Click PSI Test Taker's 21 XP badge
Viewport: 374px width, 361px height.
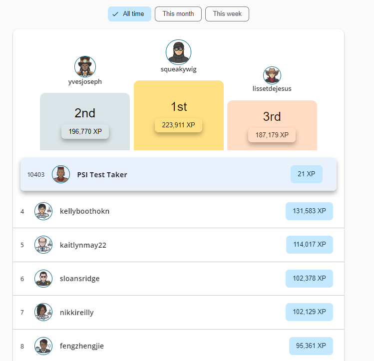point(306,174)
